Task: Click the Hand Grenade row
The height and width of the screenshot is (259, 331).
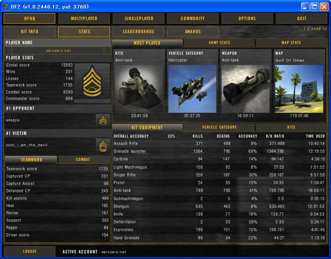Action: coord(219,238)
